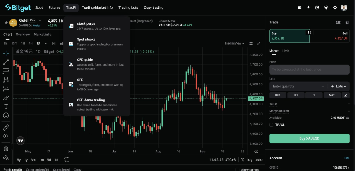355x171 pixels.
Task: Toggle the light/dark theme sun icon
Action: pyautogui.click(x=326, y=8)
